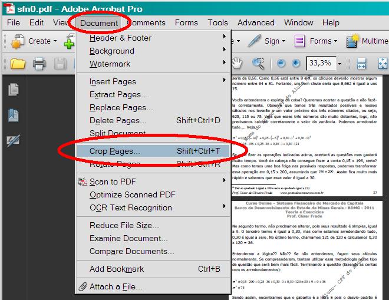Choose Add Bookmark entry

(x=153, y=269)
